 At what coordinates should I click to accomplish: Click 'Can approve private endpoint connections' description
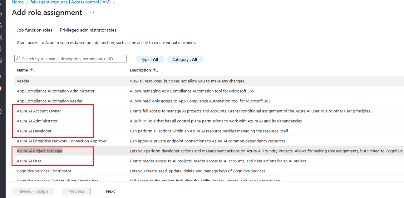click(x=208, y=141)
